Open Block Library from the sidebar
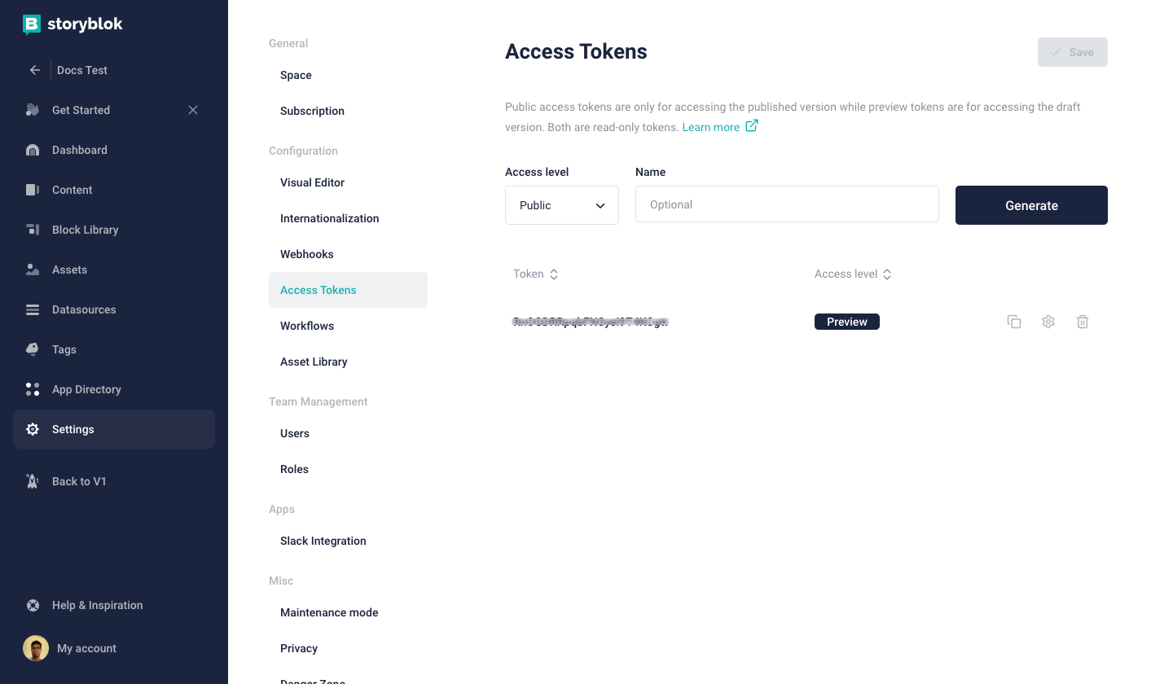 click(85, 230)
